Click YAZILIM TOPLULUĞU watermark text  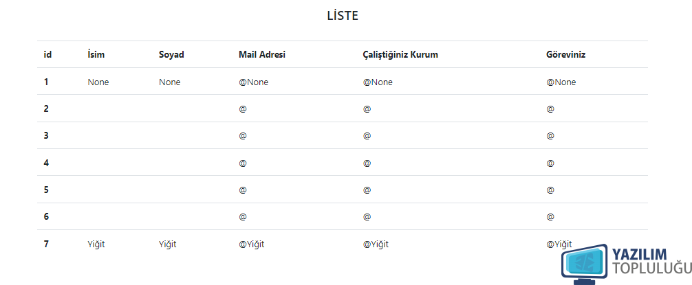651,261
